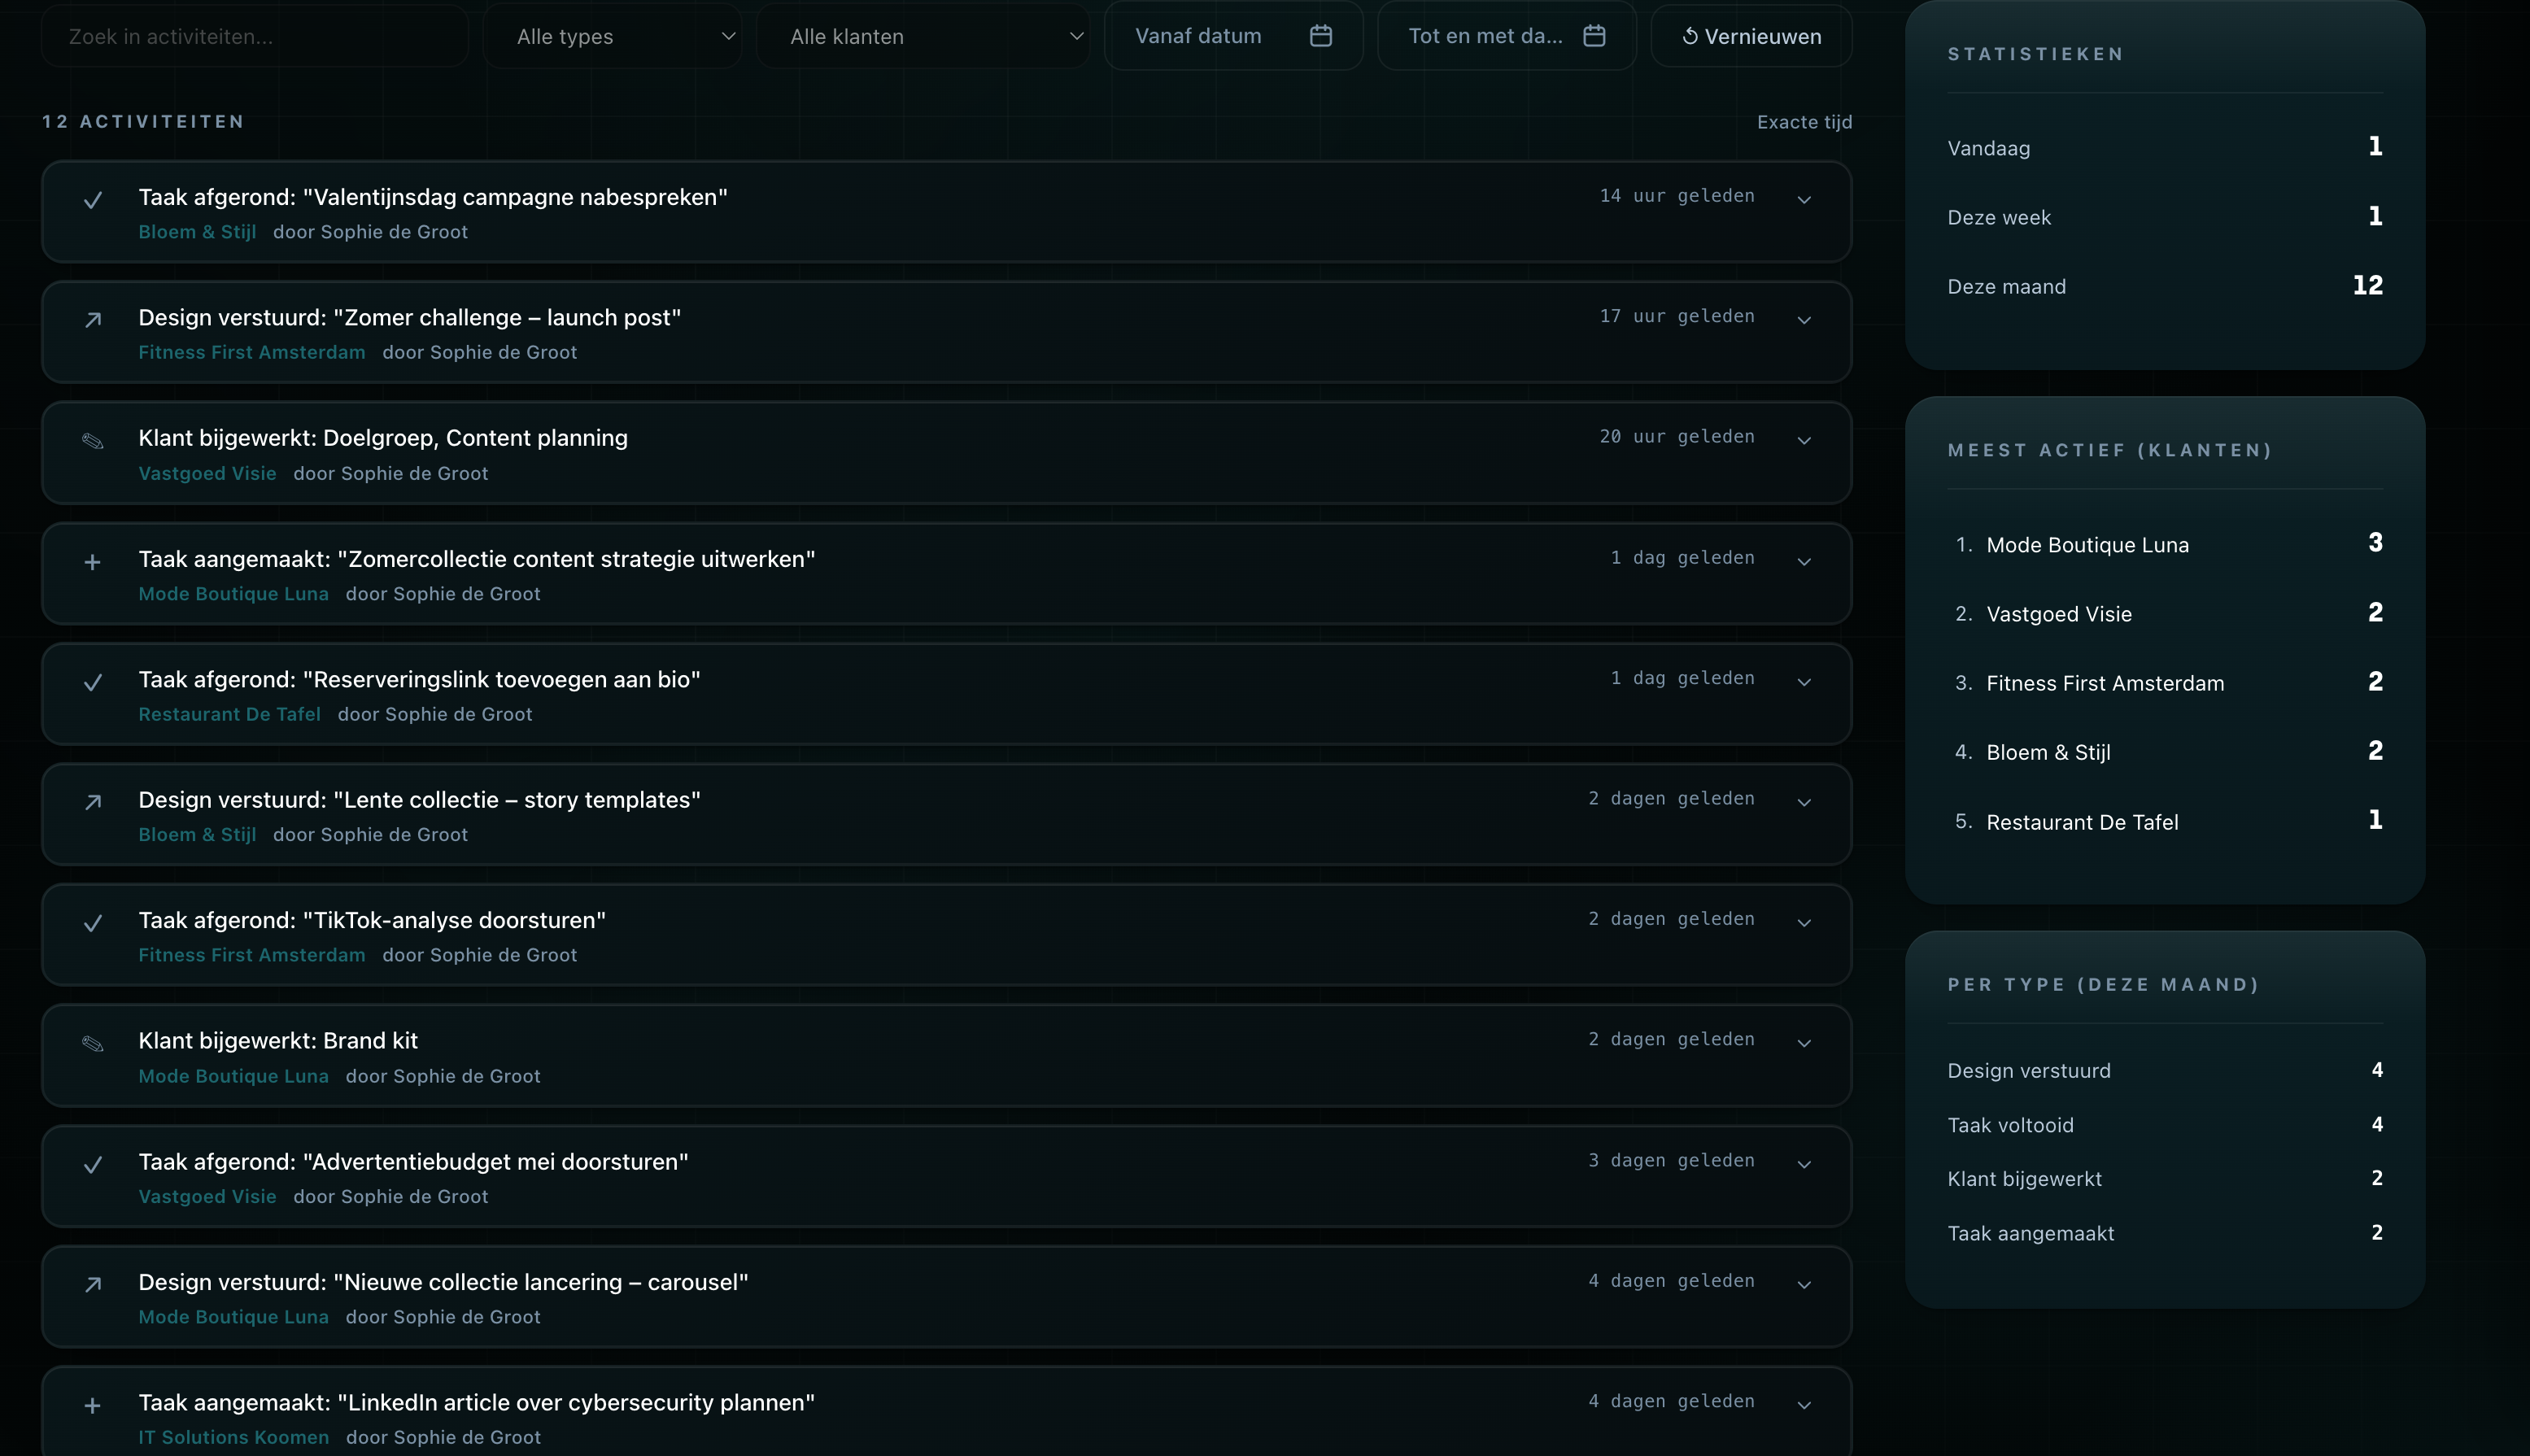Open the Alle types dropdown

click(x=612, y=37)
